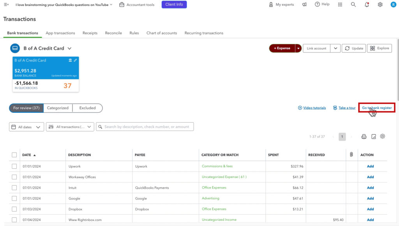
Task: Open the Accountant tools briefcase icon
Action: click(122, 4)
